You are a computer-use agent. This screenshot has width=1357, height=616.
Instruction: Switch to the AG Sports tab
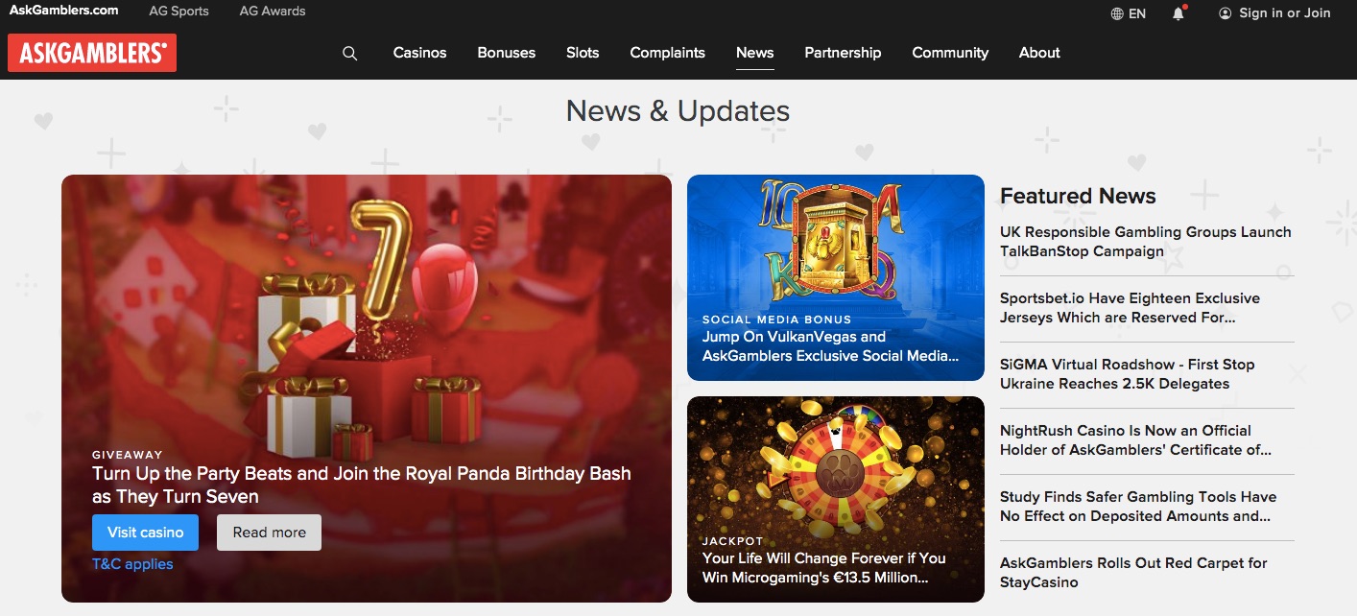coord(179,12)
